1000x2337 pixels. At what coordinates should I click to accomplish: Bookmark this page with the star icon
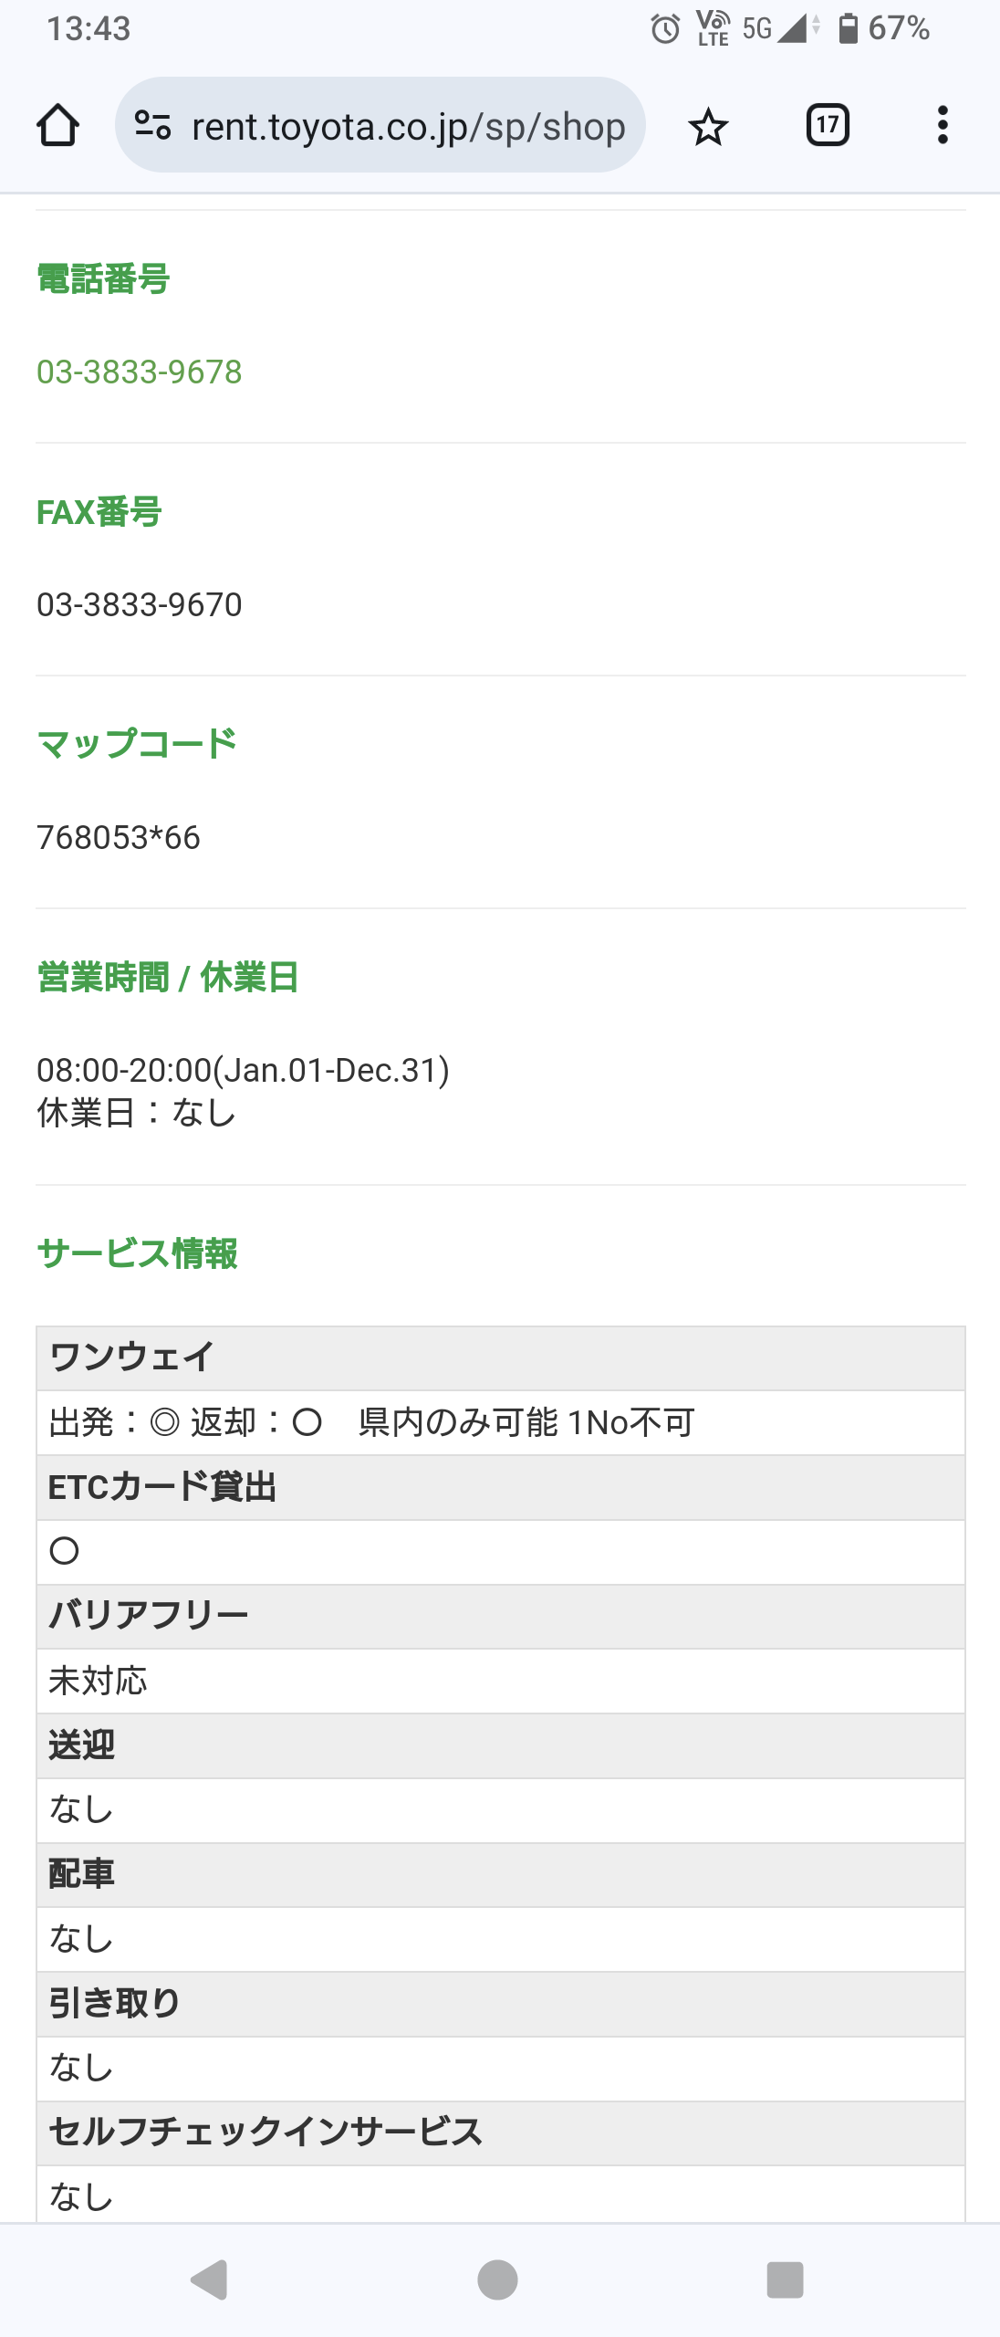pos(708,126)
